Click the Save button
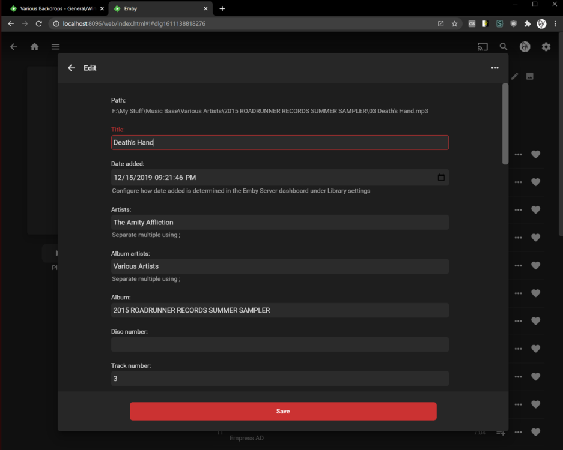The height and width of the screenshot is (450, 563). 283,411
